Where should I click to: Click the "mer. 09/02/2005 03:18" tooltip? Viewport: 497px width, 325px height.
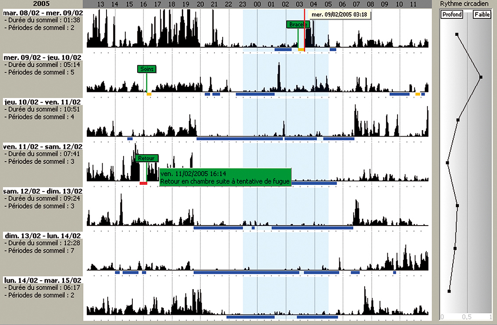coord(339,14)
